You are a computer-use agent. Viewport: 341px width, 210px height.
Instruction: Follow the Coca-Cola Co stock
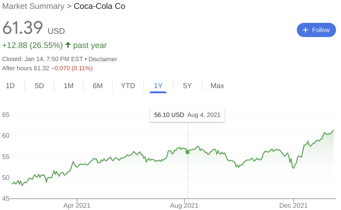coord(316,30)
